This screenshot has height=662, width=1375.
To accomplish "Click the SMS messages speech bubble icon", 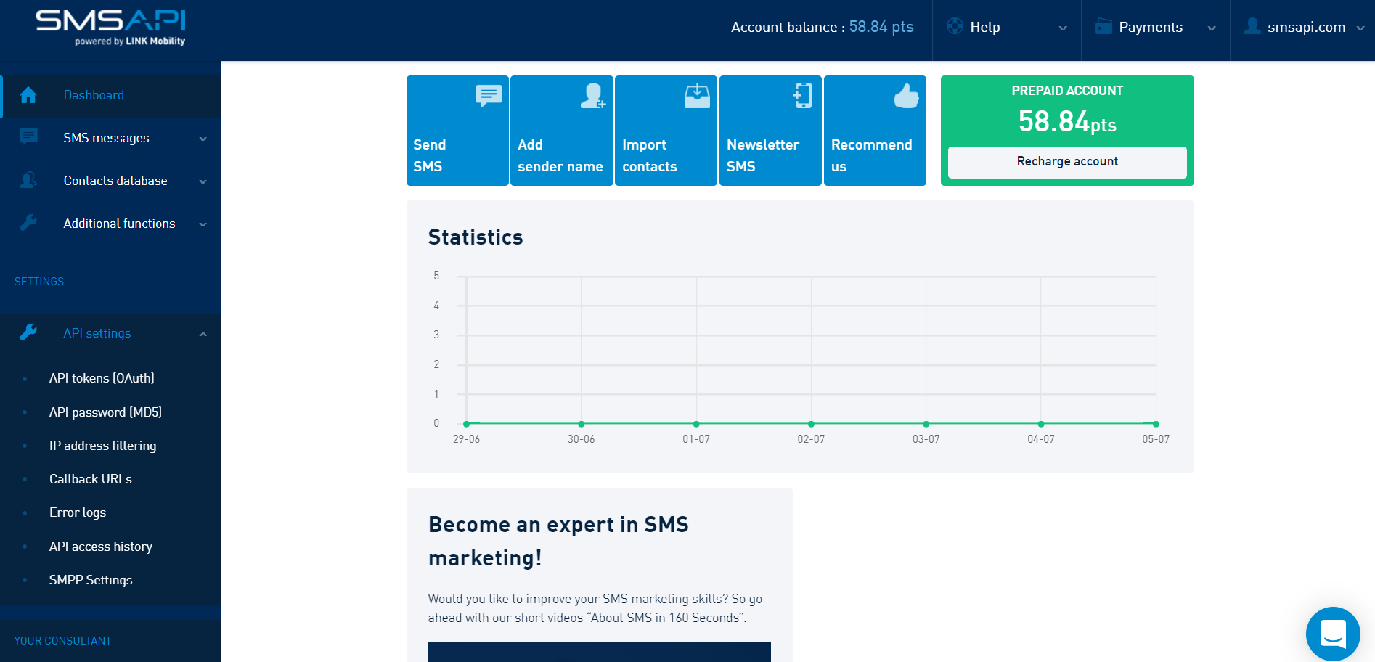I will point(28,137).
